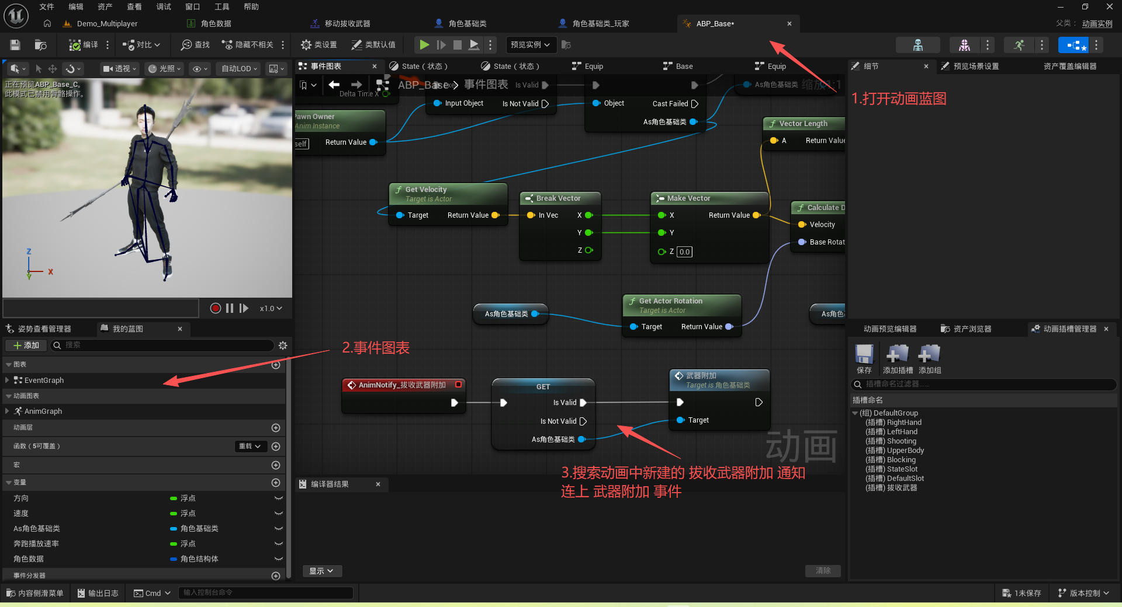The height and width of the screenshot is (607, 1122).
Task: Open the viewport show eye menu
Action: point(200,69)
